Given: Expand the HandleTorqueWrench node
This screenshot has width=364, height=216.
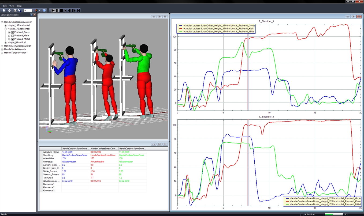Looking at the screenshot, I should (2, 53).
